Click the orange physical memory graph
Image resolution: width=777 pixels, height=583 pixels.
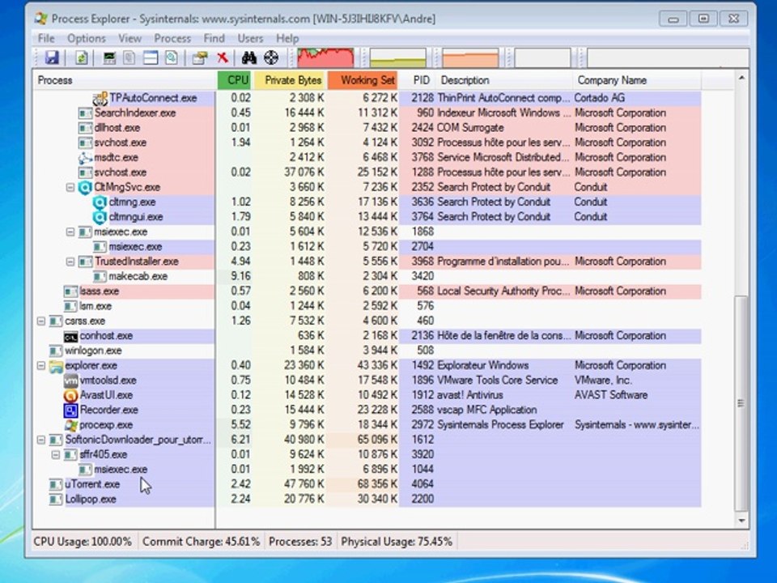point(470,57)
